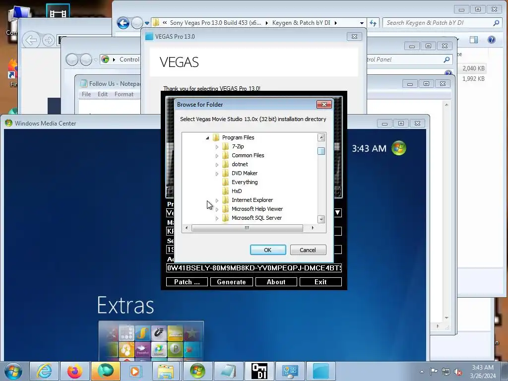Select the dotnet folder icon
The width and height of the screenshot is (508, 381).
226,164
